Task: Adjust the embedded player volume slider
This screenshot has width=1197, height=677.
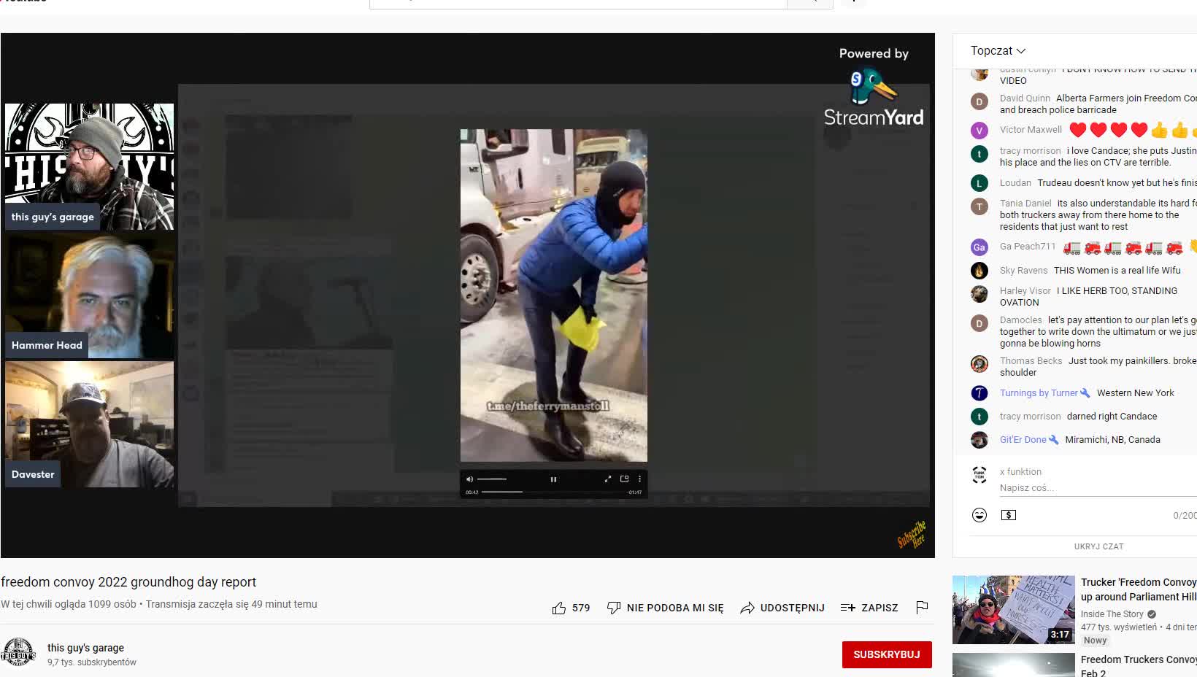Action: point(492,479)
